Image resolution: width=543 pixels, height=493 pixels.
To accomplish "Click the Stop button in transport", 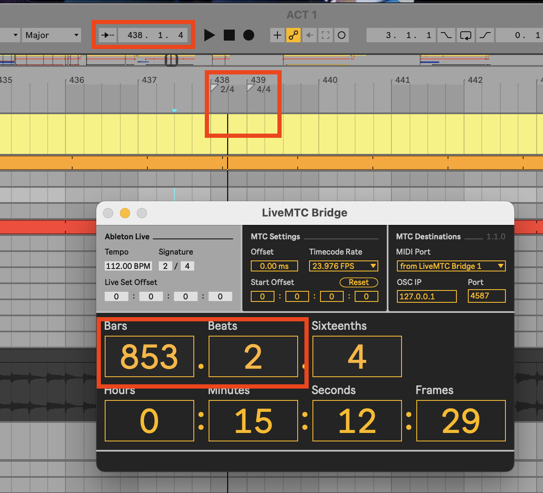I will click(229, 35).
